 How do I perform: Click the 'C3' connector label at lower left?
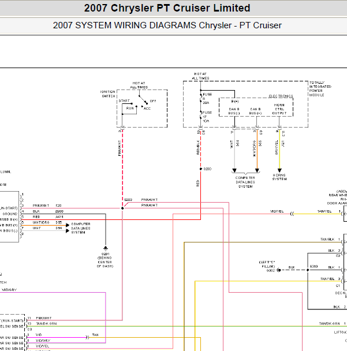point(30,330)
